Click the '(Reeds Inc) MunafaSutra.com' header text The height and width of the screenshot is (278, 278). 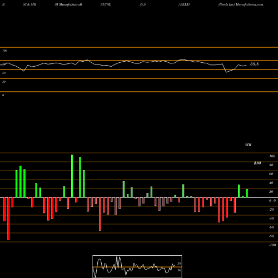click(241, 4)
